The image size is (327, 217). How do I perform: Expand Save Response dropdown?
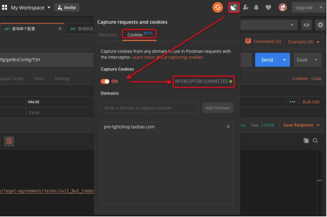coord(318,125)
